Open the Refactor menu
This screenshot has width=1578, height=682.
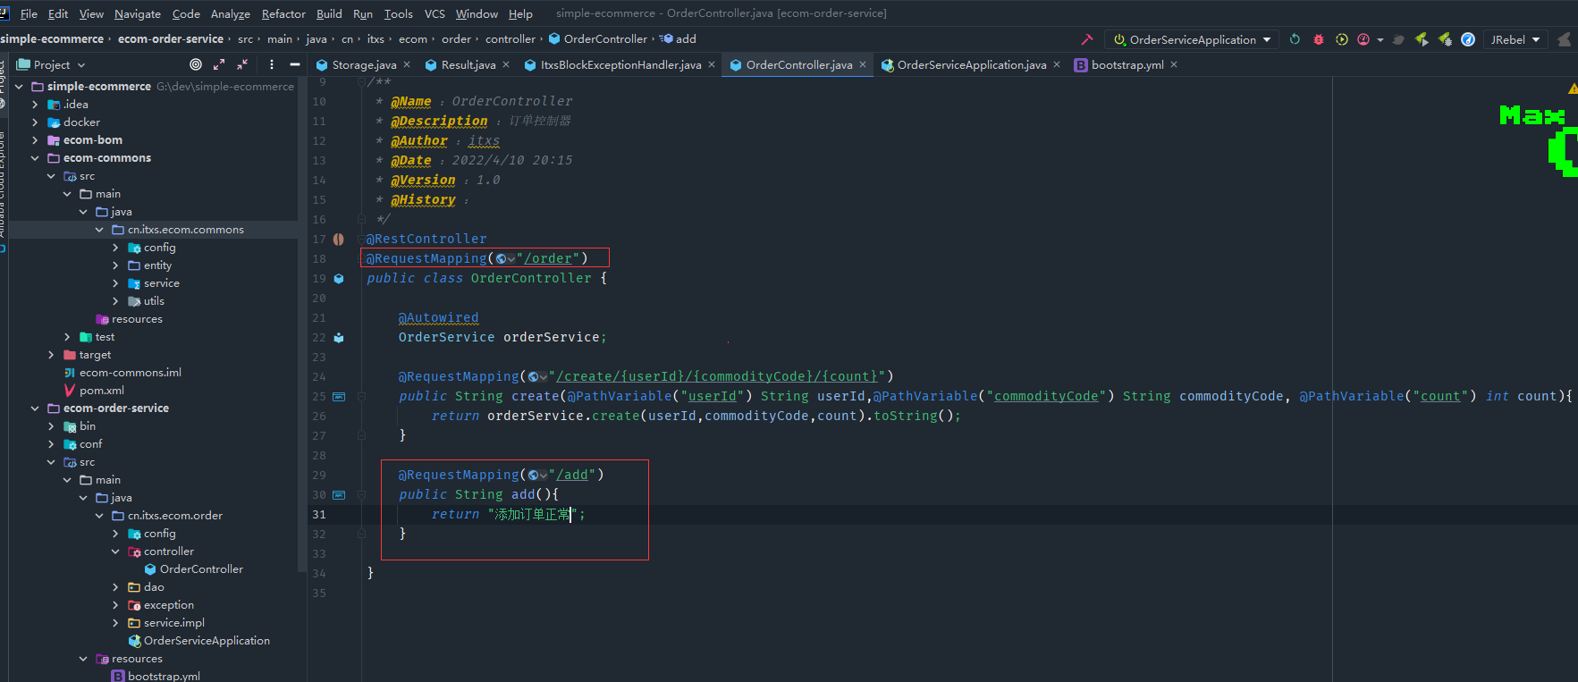tap(283, 13)
